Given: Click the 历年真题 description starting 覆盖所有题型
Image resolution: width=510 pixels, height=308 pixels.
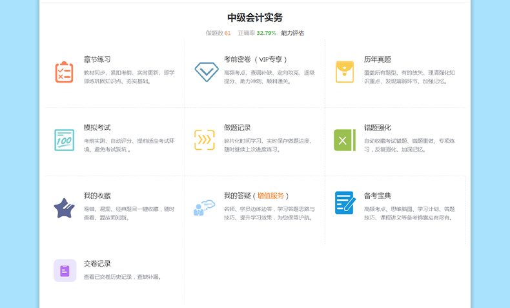Looking at the screenshot, I should 409,77.
